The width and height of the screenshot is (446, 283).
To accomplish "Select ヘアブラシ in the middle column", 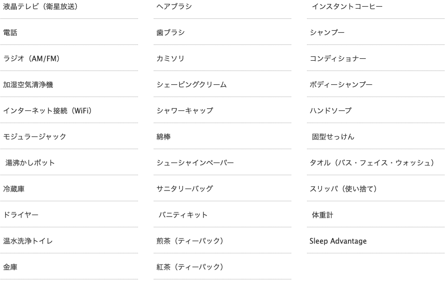I will tap(174, 7).
